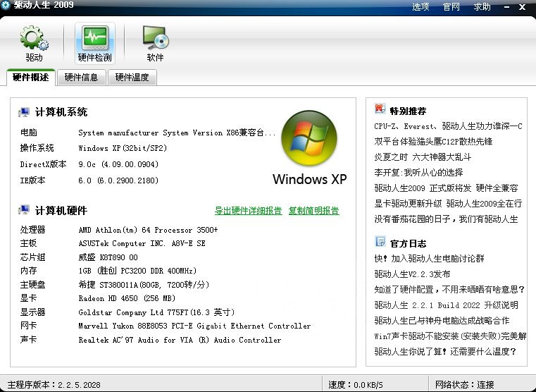536x392 pixels.
Task: Minimize the 驱动人生 window
Action: tap(506, 7)
